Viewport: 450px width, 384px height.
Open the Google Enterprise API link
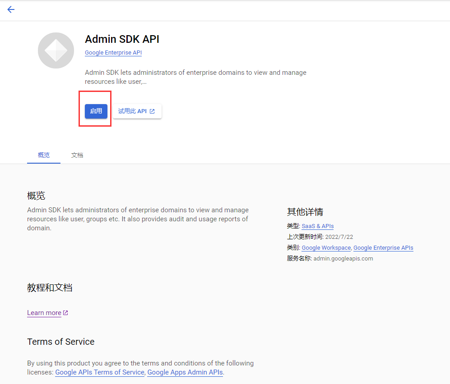113,53
